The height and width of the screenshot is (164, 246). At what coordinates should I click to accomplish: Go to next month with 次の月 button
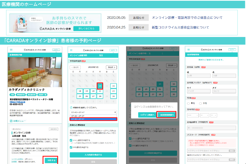(111, 67)
